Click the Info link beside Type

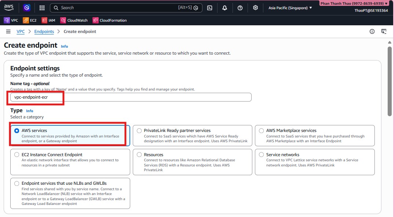[x=30, y=111]
